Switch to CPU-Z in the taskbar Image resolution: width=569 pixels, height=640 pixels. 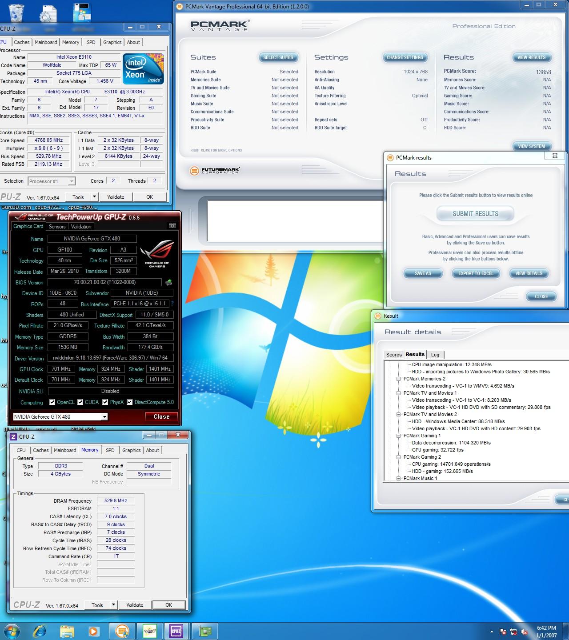coord(176,631)
